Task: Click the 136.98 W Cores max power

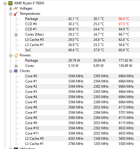Action: pos(125,66)
